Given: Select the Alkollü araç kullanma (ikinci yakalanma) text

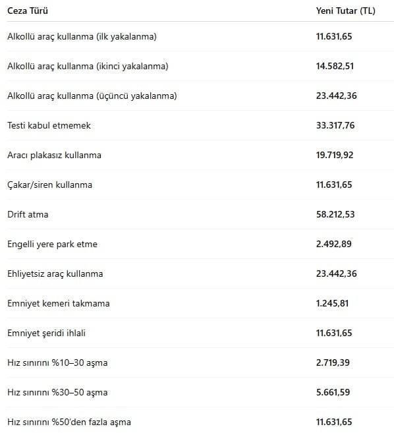Looking at the screenshot, I should tap(88, 67).
